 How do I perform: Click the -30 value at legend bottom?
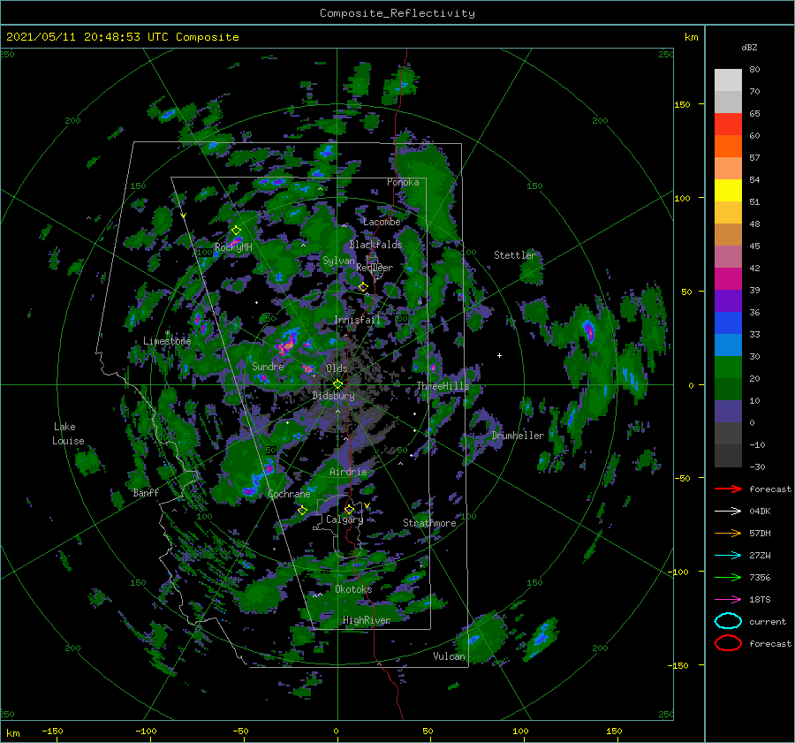tap(757, 466)
